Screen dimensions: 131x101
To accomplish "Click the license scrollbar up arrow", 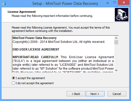I will (116, 38).
